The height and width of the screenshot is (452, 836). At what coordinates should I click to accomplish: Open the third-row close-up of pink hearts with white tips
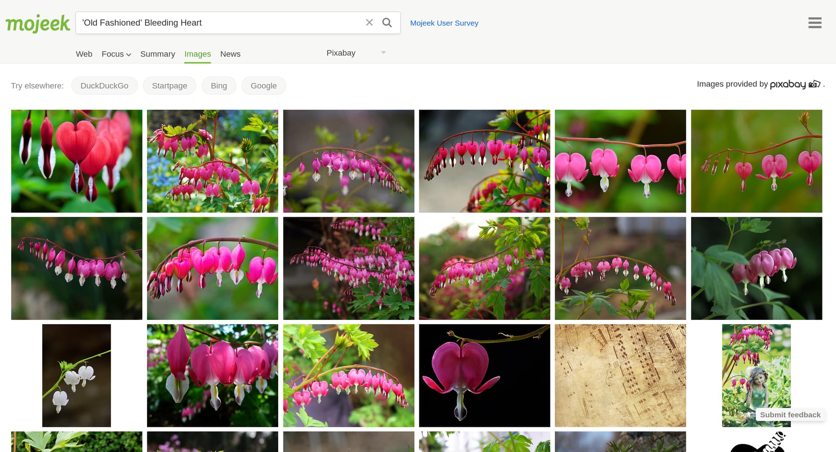pyautogui.click(x=212, y=375)
